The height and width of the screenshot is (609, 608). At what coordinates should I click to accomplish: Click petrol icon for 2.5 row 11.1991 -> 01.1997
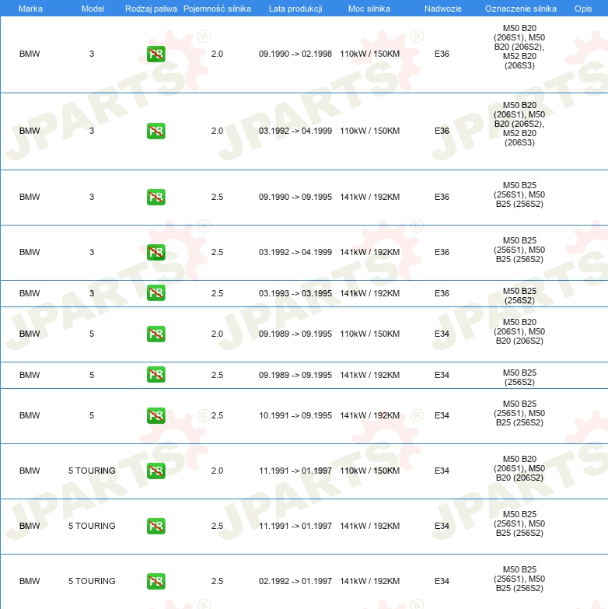coord(156,526)
